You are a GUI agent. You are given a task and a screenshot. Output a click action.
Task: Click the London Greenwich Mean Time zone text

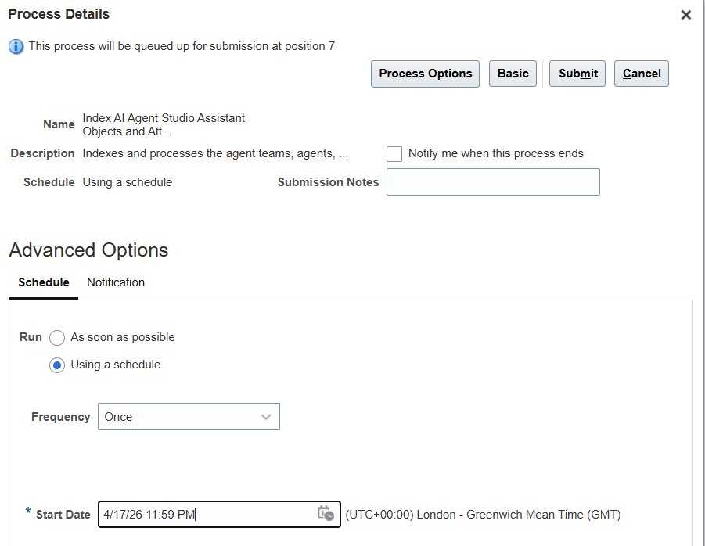[483, 515]
